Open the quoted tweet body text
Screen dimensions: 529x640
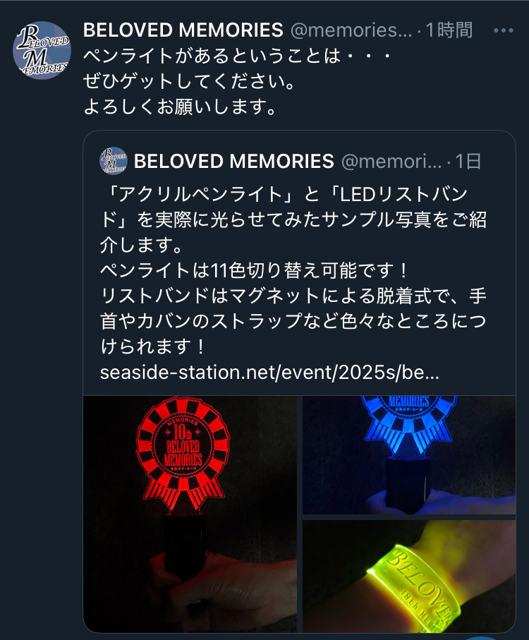293,270
